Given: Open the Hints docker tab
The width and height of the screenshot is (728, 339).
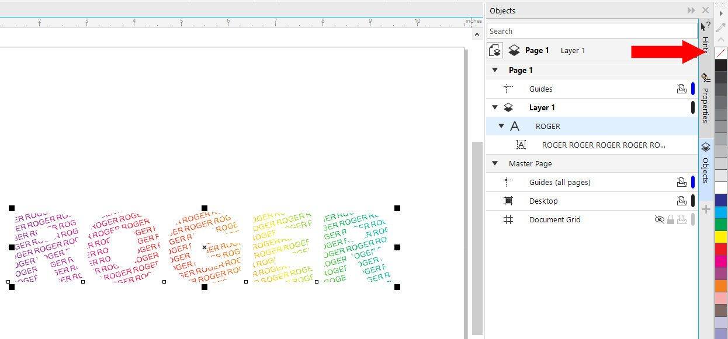Looking at the screenshot, I should (x=706, y=42).
